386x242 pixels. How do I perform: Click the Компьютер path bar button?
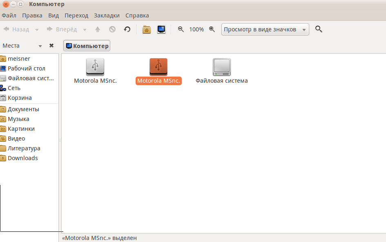coord(87,46)
